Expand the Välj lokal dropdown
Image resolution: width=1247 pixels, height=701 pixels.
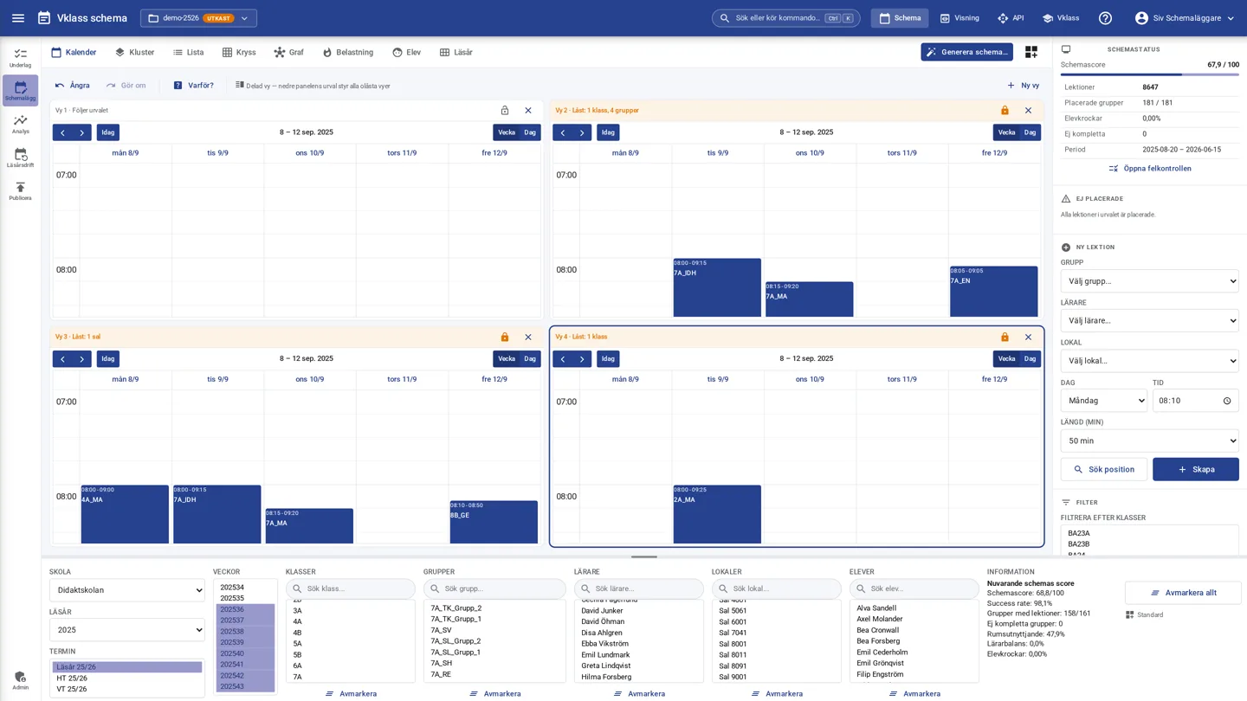1149,361
